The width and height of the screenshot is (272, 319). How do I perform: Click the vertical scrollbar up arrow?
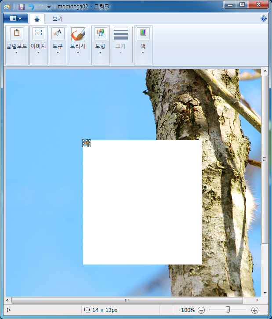(x=265, y=71)
